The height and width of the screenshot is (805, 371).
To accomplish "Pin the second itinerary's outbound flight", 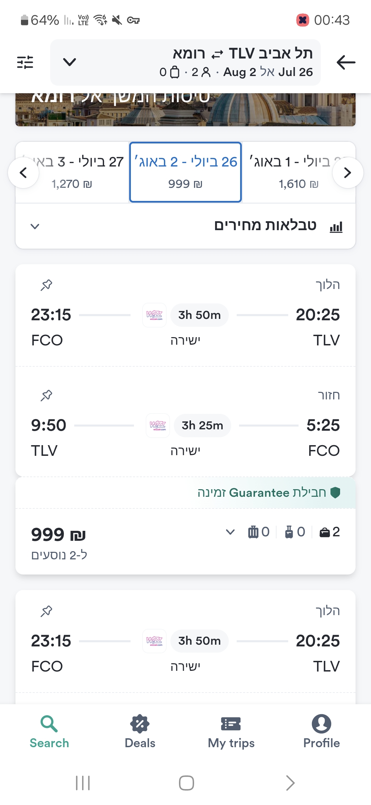I will click(x=46, y=611).
